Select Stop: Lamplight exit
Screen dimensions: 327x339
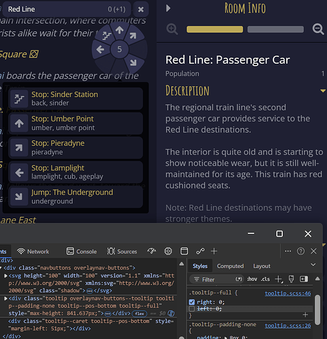[76, 172]
